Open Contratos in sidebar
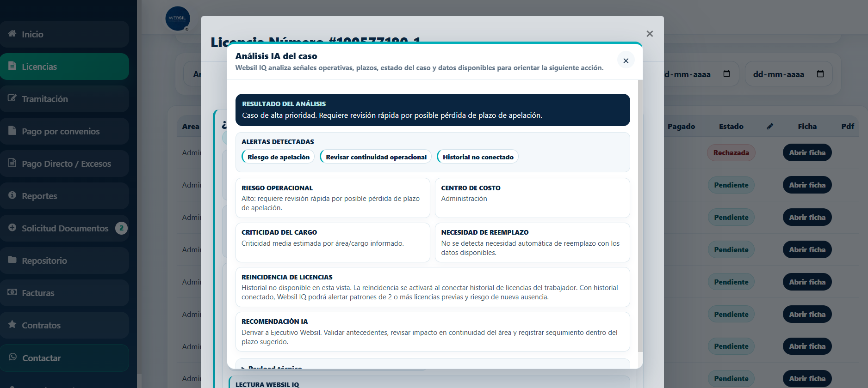This screenshot has width=868, height=388. point(64,325)
